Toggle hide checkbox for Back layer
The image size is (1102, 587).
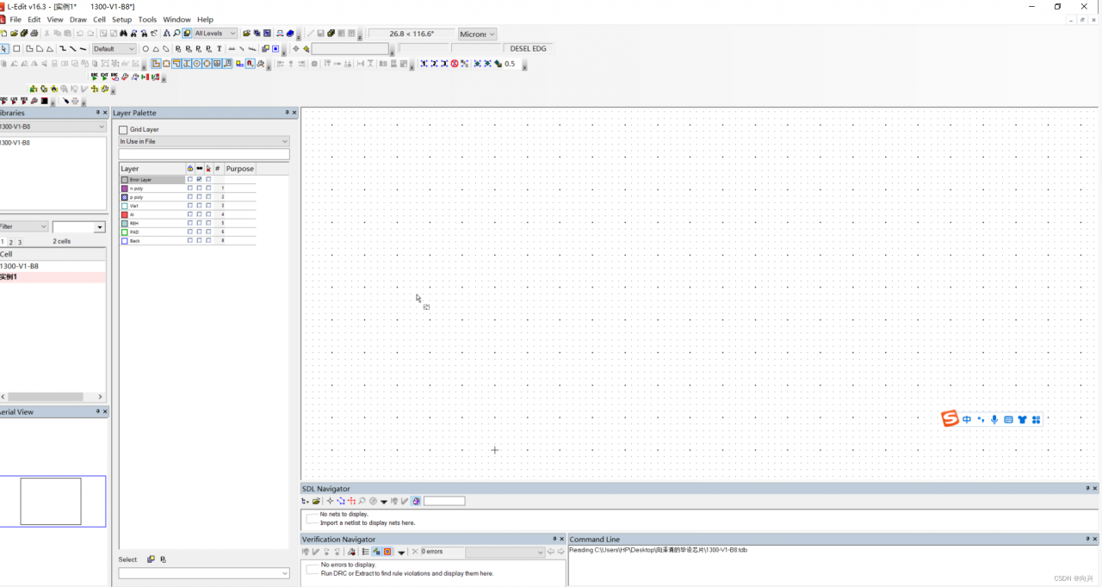(x=199, y=241)
